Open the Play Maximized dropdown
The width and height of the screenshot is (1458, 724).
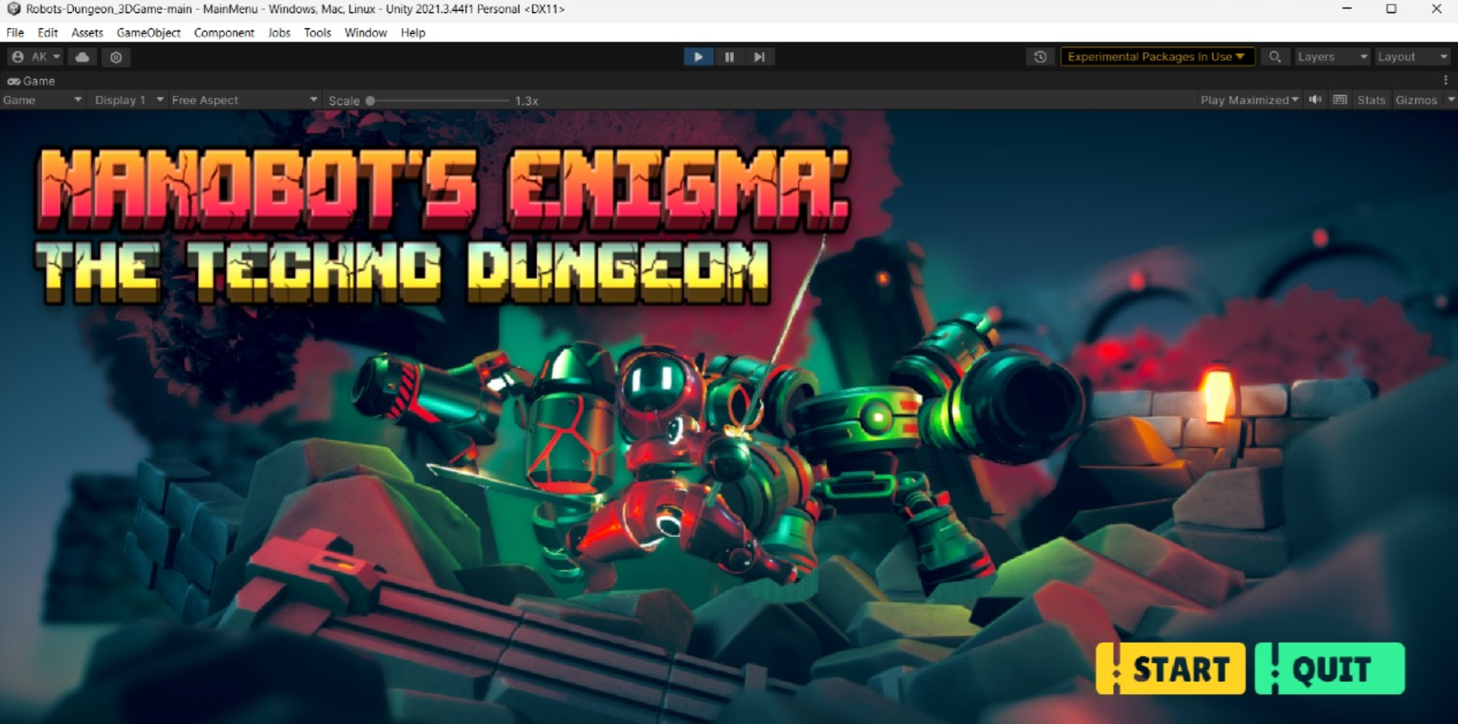[1249, 100]
